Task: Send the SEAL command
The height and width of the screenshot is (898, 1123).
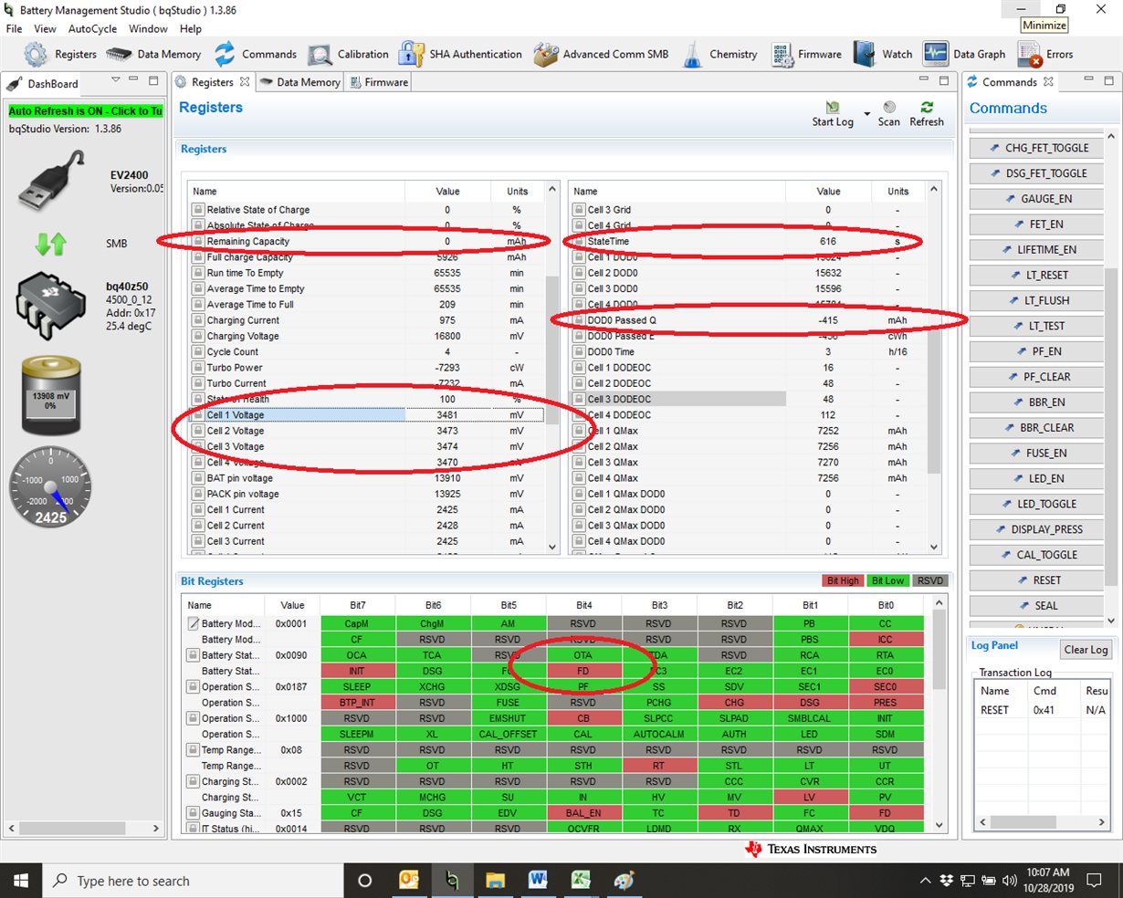Action: point(1037,606)
